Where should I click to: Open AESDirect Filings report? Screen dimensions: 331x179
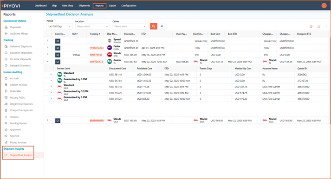pyautogui.click(x=19, y=33)
